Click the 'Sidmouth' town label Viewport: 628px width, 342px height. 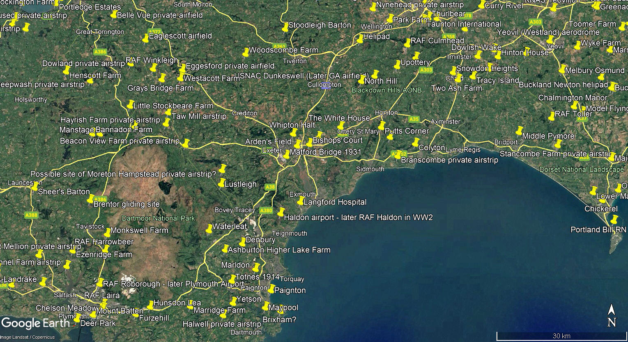370,169
